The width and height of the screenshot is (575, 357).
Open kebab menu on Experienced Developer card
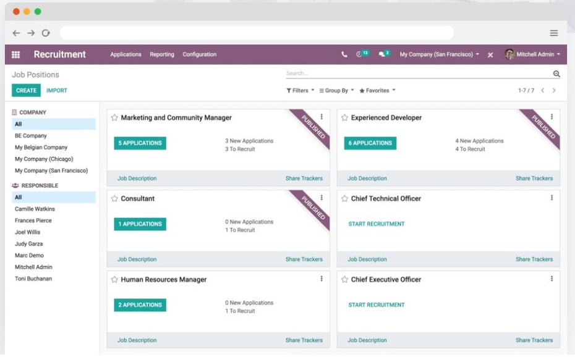coord(552,117)
